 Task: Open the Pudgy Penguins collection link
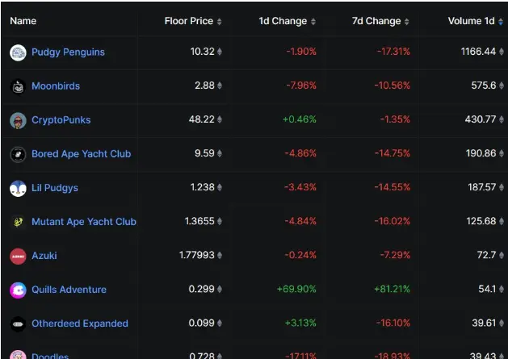coord(68,52)
